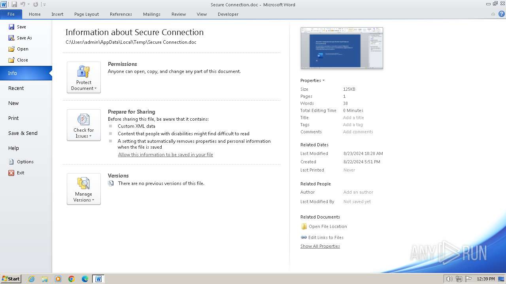Image resolution: width=506 pixels, height=284 pixels.
Task: Click the folder icon beside Open File Location
Action: (304, 226)
